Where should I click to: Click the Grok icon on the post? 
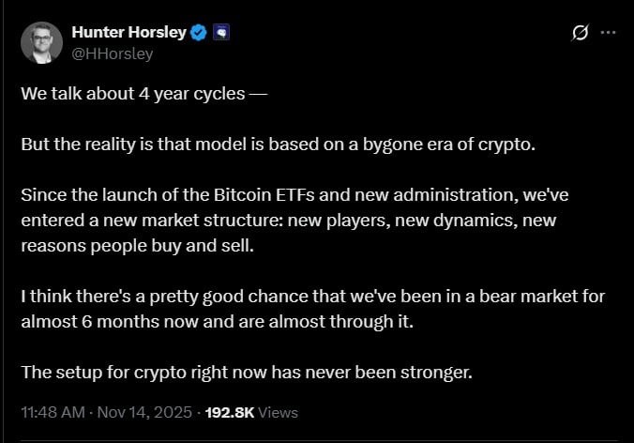coord(581,33)
